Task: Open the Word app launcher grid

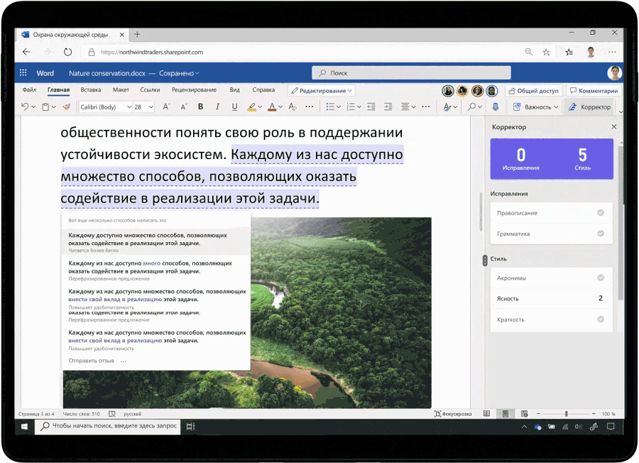Action: coord(23,73)
